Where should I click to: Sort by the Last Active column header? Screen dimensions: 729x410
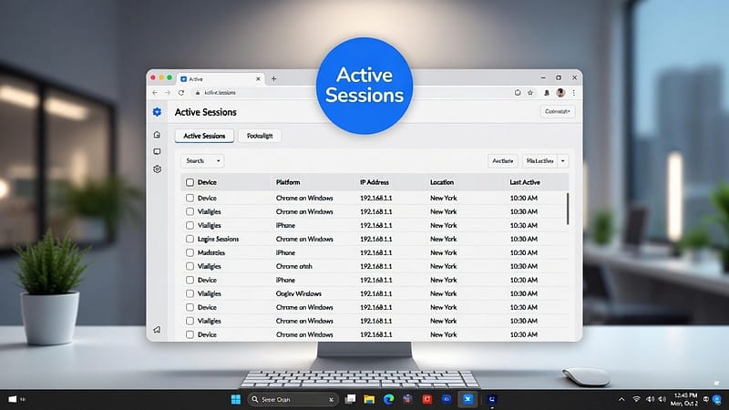pyautogui.click(x=525, y=182)
